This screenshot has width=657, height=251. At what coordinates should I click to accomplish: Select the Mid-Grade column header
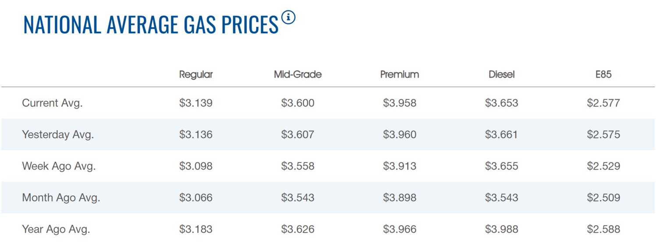(x=298, y=74)
